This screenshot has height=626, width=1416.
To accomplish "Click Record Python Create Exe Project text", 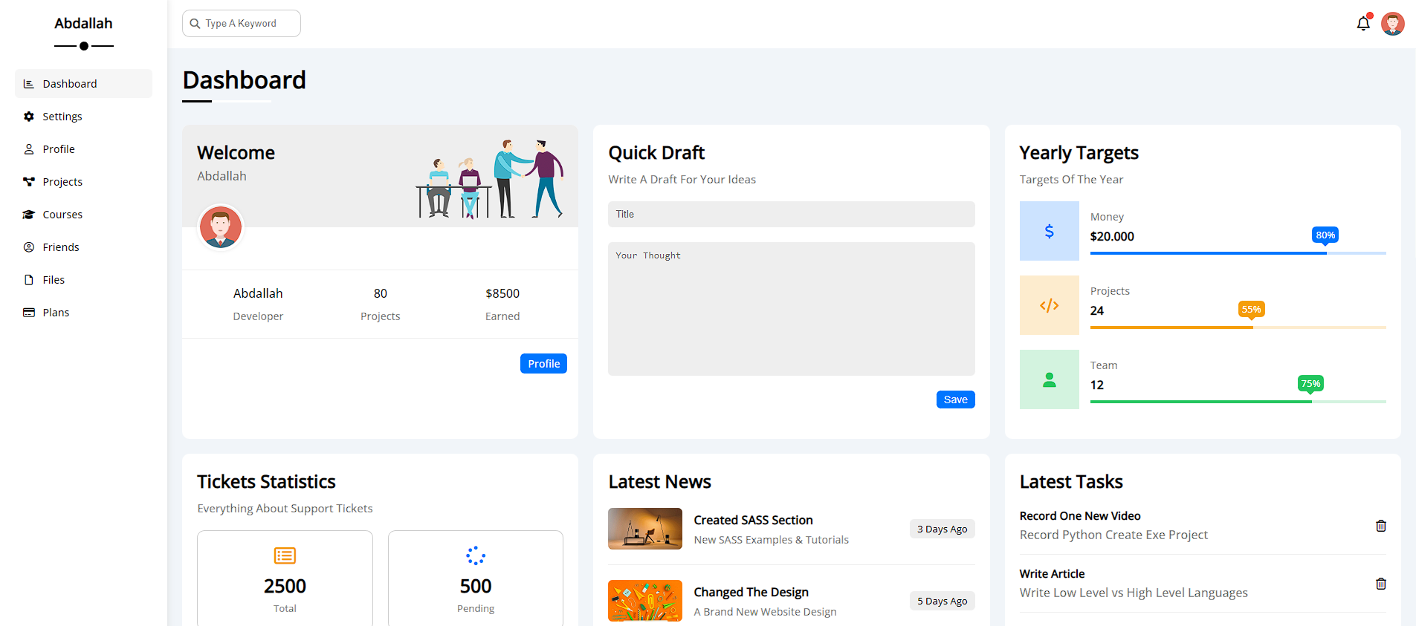I will coord(1113,535).
